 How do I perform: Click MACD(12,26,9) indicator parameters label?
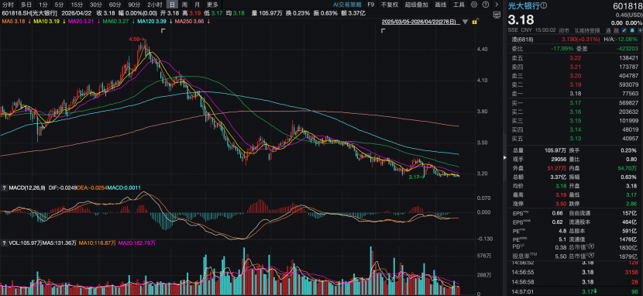tap(26, 188)
